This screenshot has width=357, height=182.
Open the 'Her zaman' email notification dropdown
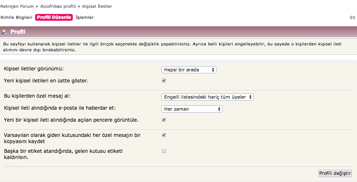coord(192,109)
